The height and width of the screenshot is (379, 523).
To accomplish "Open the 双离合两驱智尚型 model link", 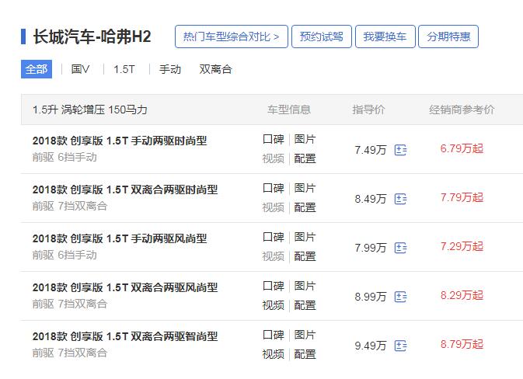I will [125, 336].
